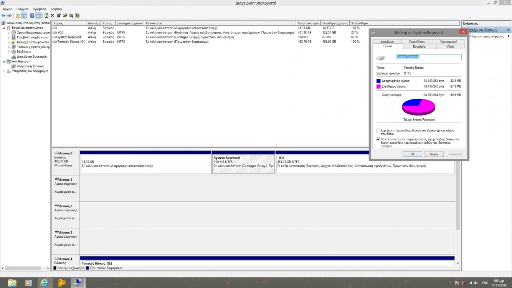
Task: Open the Βοήθεια menu
Action: pyautogui.click(x=56, y=9)
